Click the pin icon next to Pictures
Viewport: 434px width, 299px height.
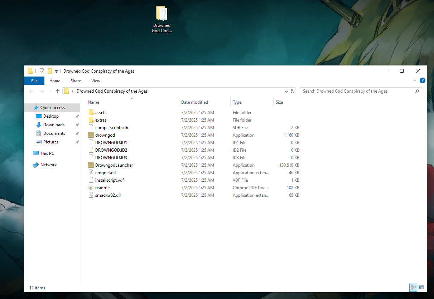[x=77, y=142]
